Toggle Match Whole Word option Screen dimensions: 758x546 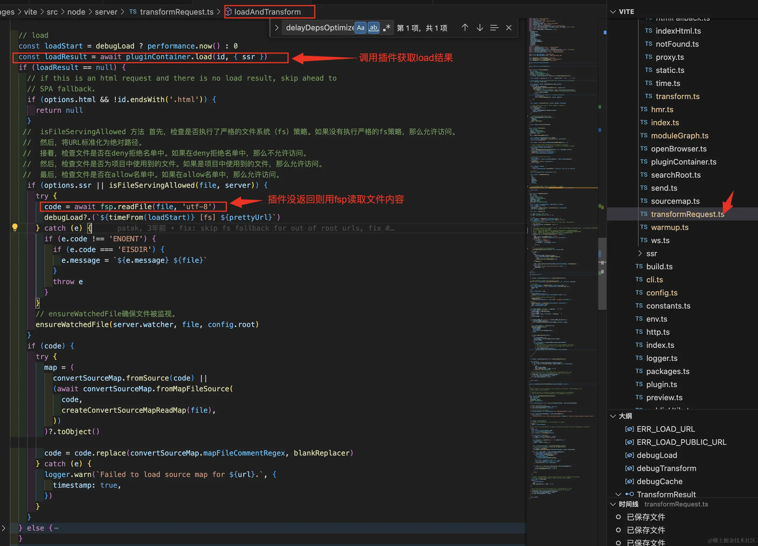coord(373,28)
